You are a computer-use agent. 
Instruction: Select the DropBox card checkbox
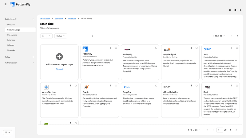pyautogui.click(x=156, y=86)
